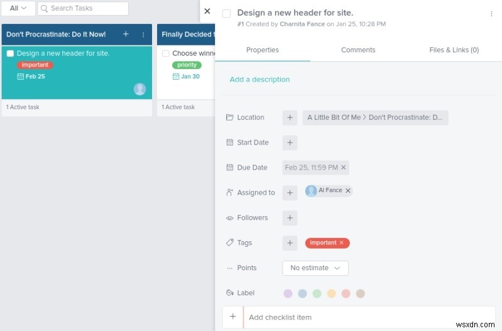Viewport: 502px width, 331px height.
Task: Select the blue label color
Action: point(302,293)
